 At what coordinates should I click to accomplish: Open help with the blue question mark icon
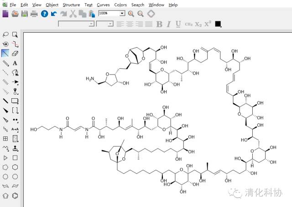pos(44,14)
